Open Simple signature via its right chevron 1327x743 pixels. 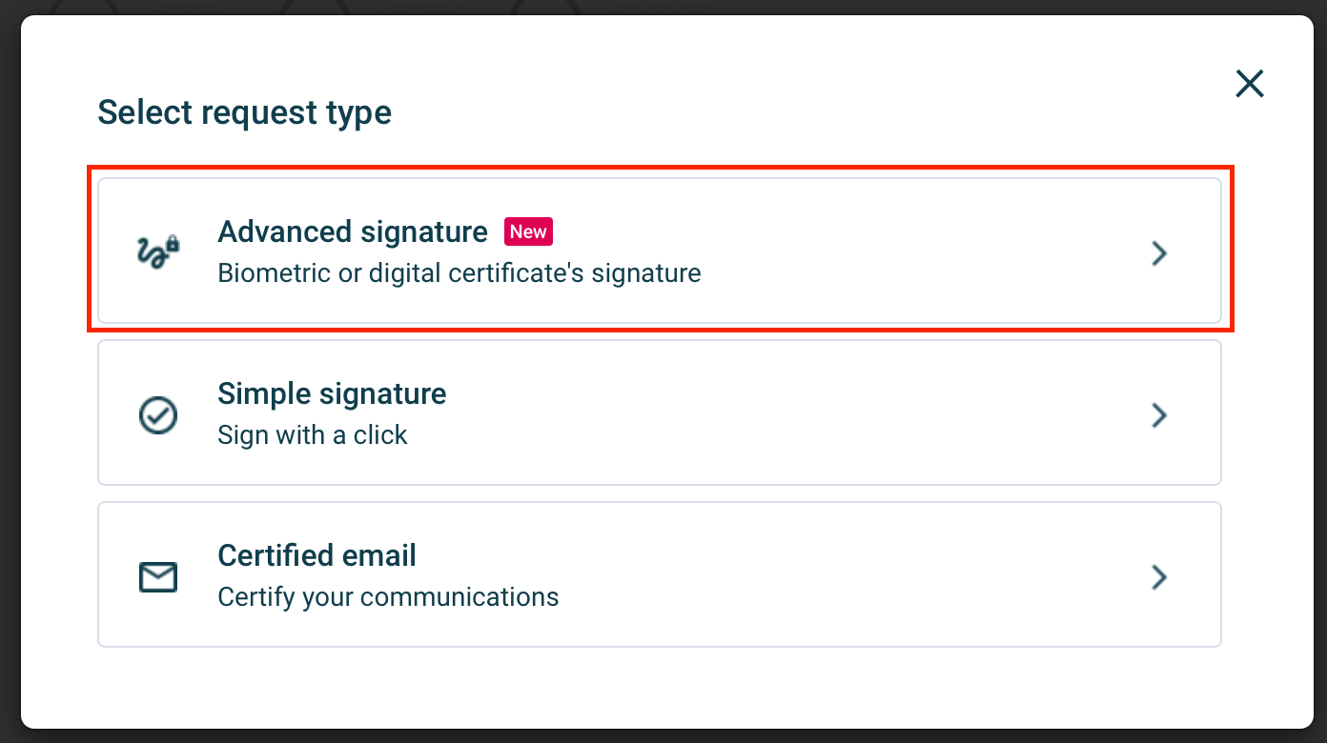coord(1159,415)
